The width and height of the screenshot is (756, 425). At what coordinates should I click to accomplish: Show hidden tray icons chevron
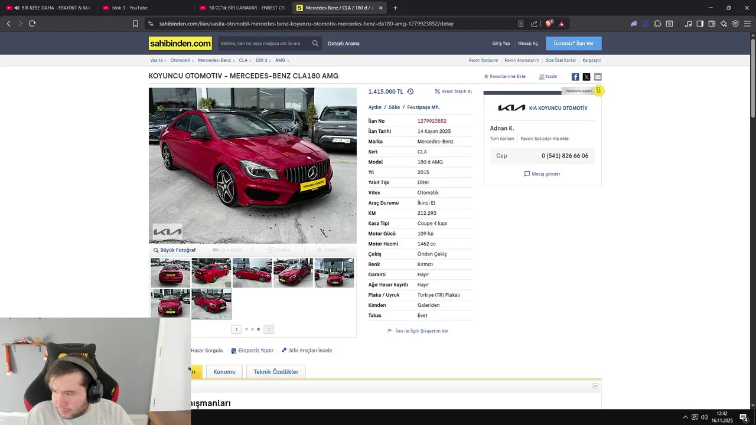(x=685, y=417)
